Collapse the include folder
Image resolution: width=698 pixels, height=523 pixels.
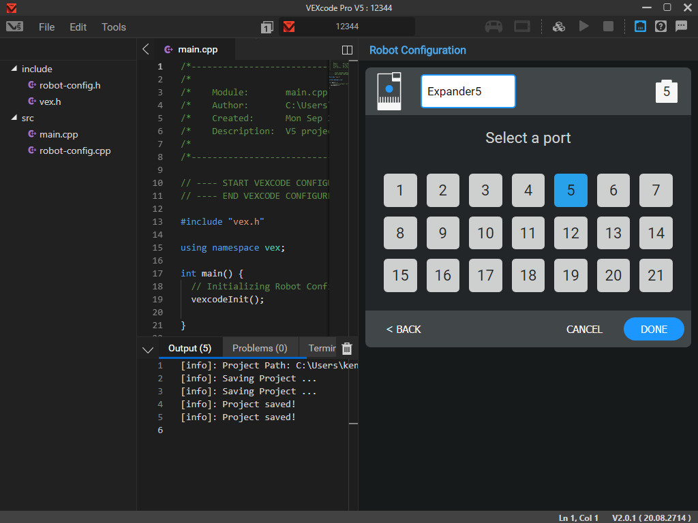coord(14,69)
